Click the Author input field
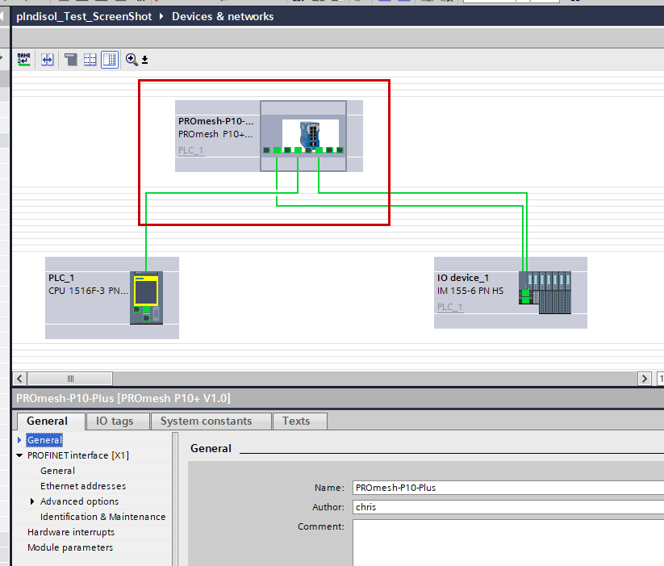Viewport: 664px width, 566px height. coord(508,507)
